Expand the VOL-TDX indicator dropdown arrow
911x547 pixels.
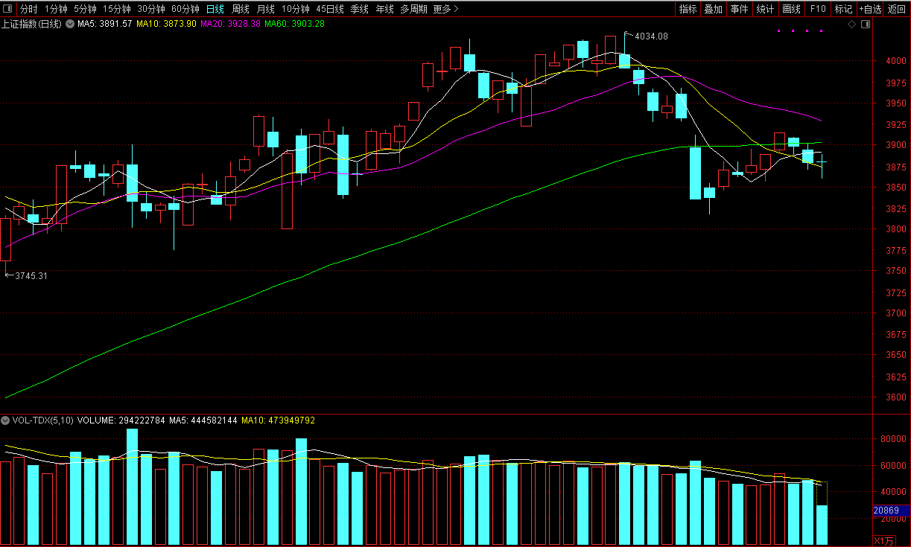pos(5,420)
